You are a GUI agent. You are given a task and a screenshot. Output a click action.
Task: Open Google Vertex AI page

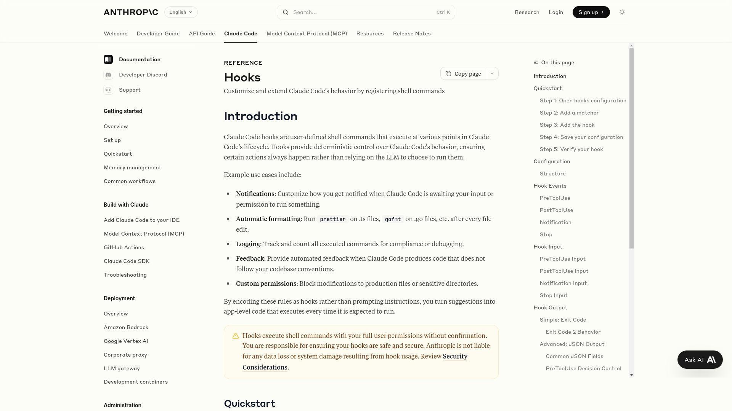(126, 341)
